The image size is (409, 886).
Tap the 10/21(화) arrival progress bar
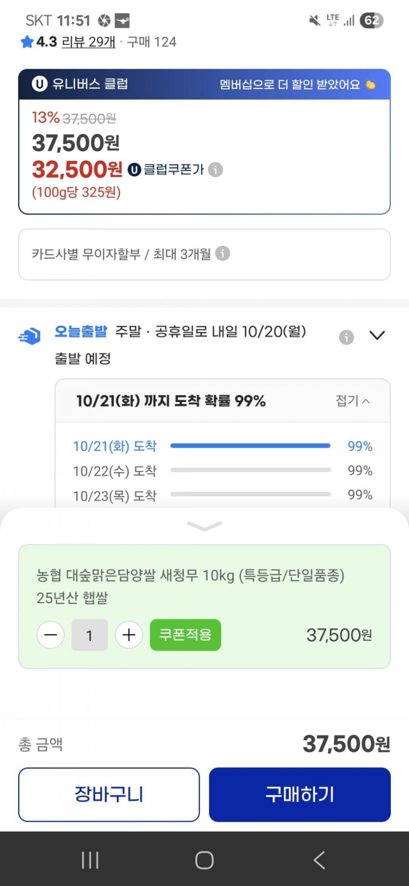[250, 446]
